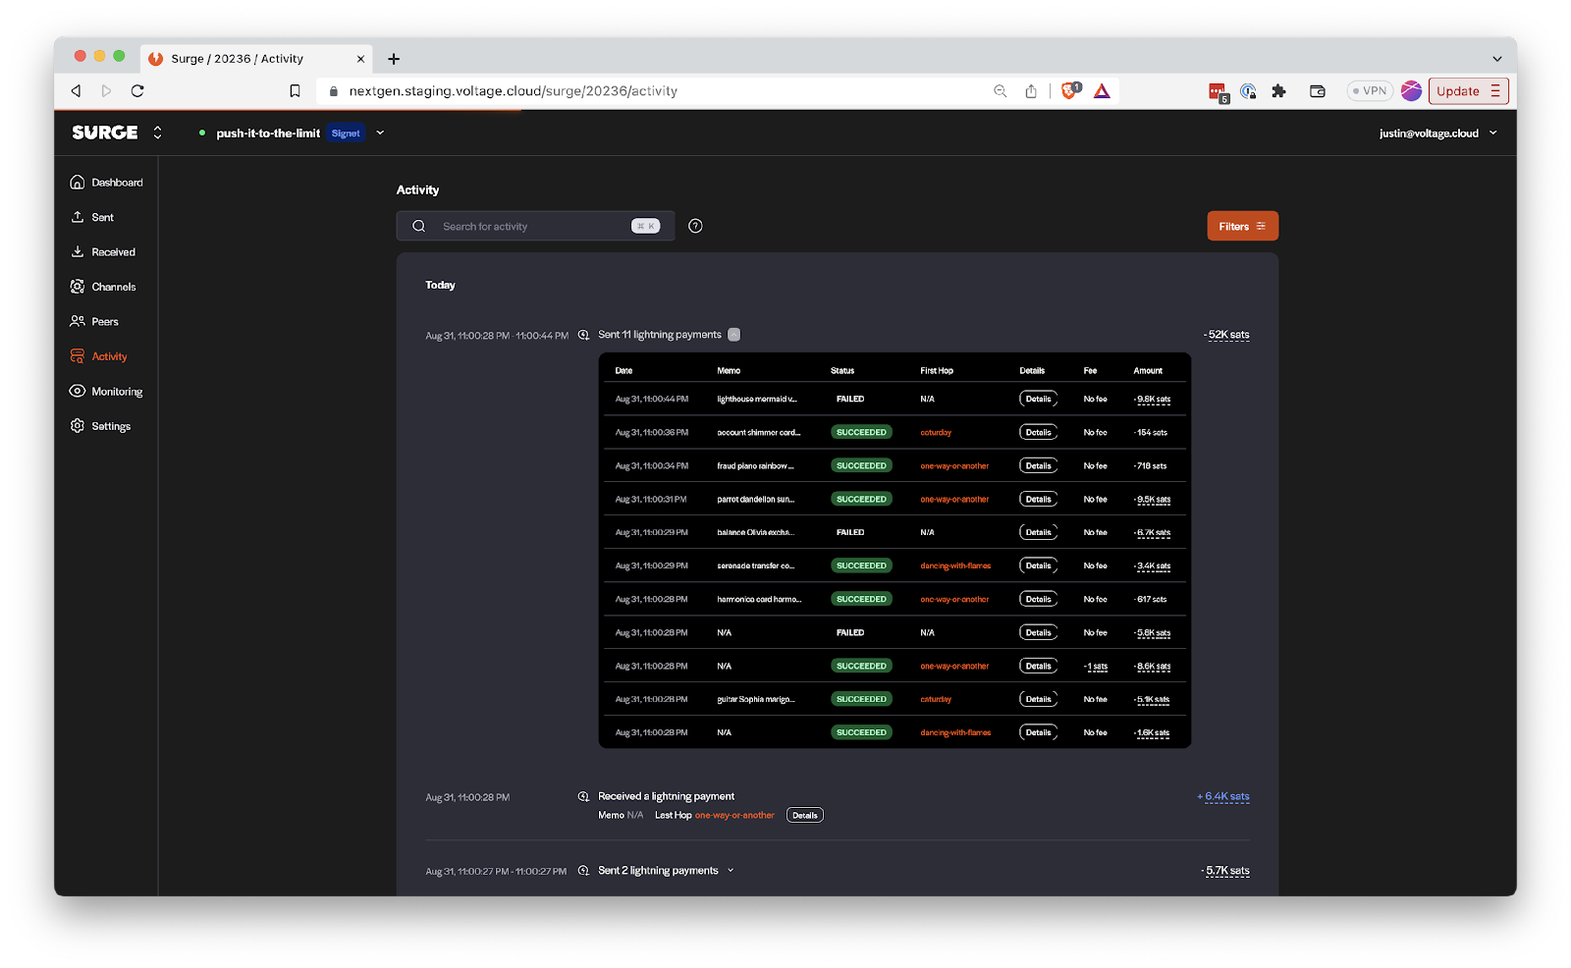
Task: Click the share icon in address bar
Action: pyautogui.click(x=1031, y=91)
